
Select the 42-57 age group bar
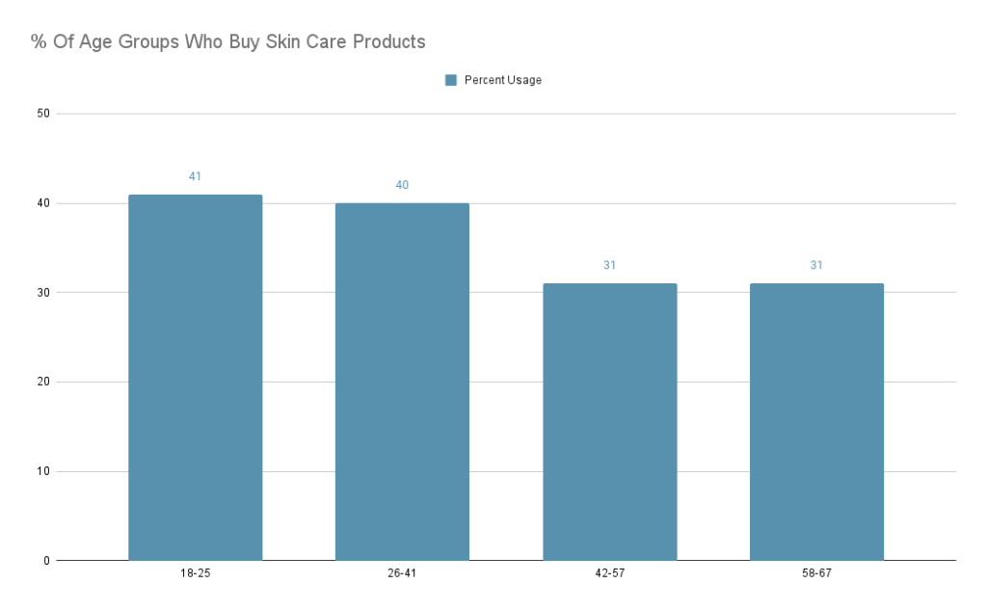[610, 422]
